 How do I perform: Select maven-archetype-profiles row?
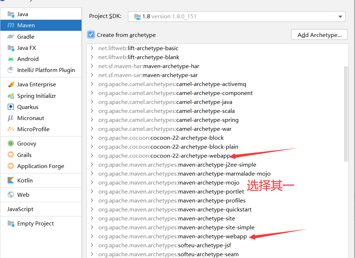tap(172, 200)
